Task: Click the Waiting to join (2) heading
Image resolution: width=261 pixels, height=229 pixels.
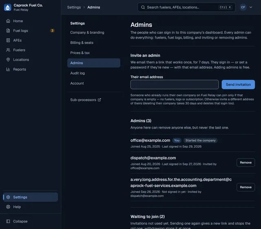Action: [148, 216]
